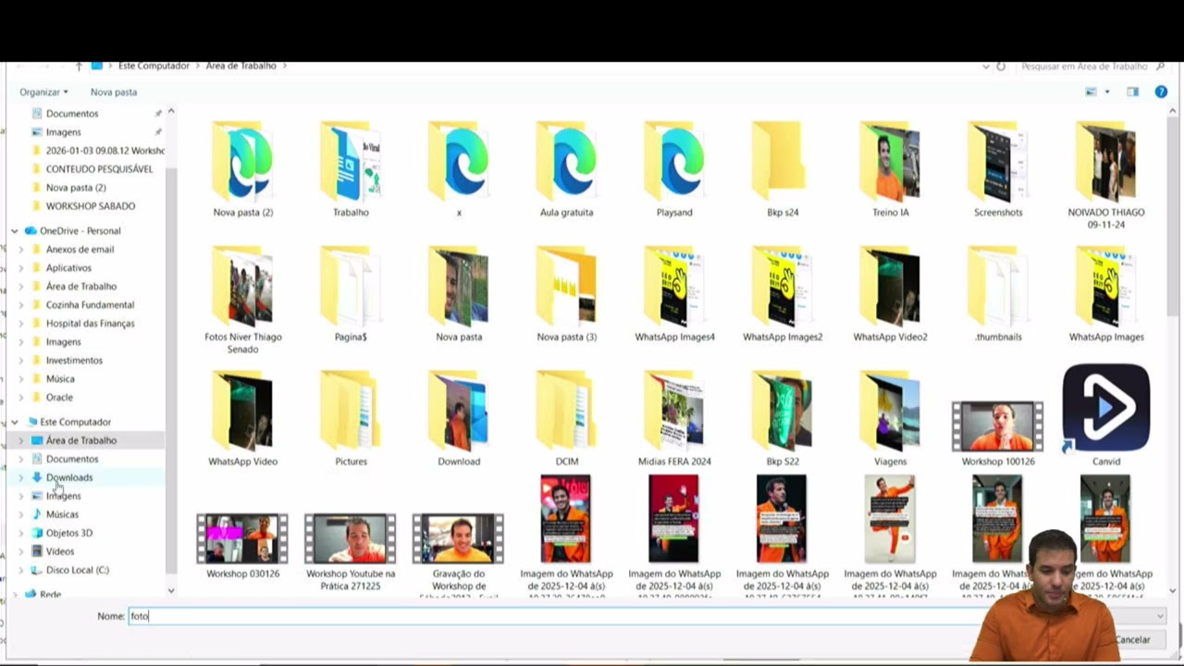Click the Cancelar button
Image resolution: width=1184 pixels, height=666 pixels.
click(1134, 639)
